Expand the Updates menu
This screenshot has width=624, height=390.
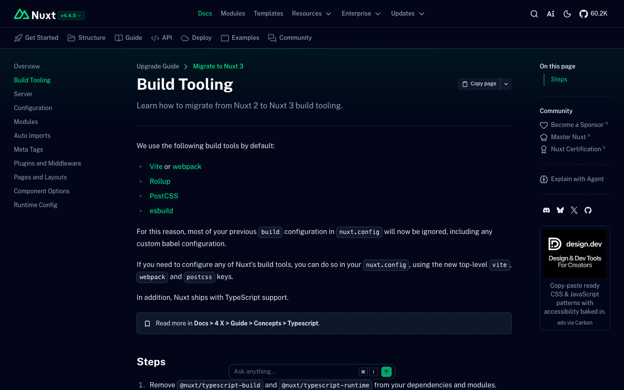point(408,13)
